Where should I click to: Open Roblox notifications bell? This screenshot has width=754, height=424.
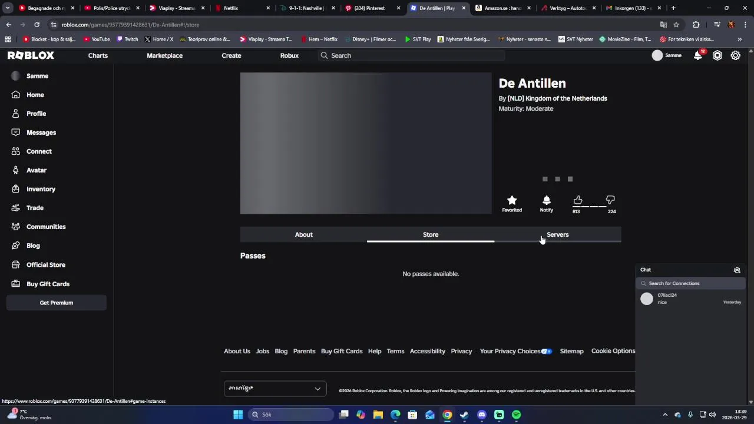[x=698, y=55]
